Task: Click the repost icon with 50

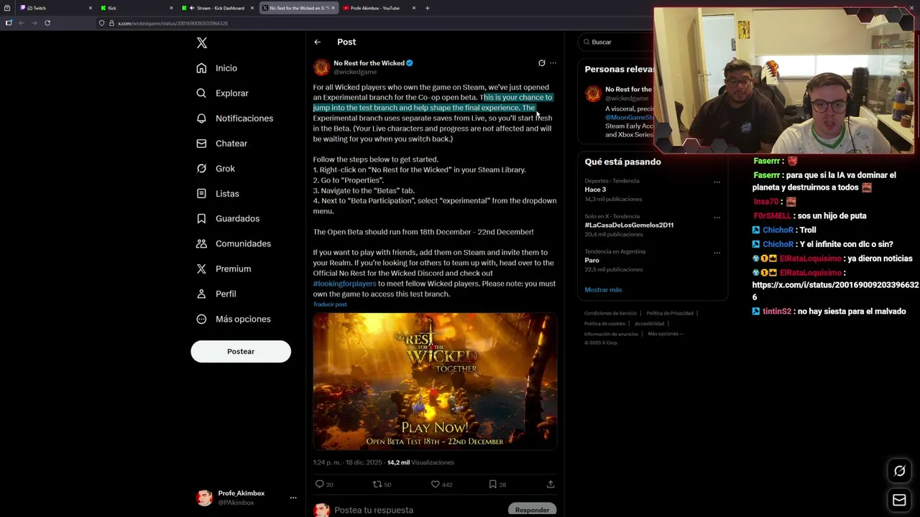Action: coord(382,485)
